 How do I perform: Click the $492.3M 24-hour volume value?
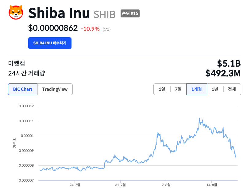point(223,73)
